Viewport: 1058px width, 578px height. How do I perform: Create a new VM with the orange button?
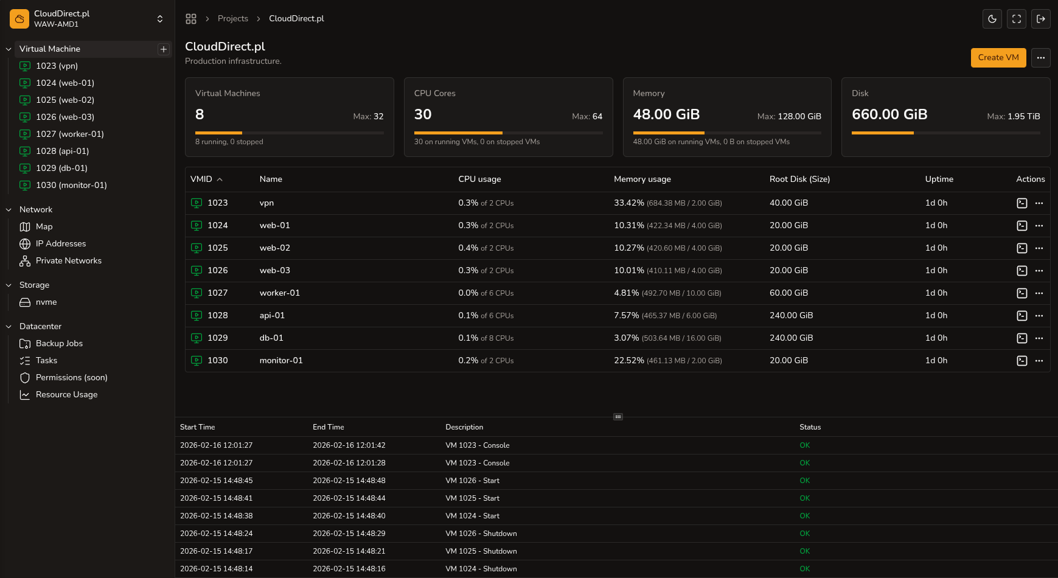(998, 57)
